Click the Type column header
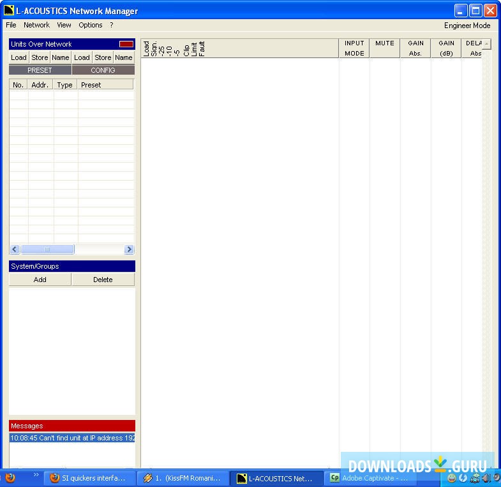Screen dimensions: 501x487 (65, 85)
